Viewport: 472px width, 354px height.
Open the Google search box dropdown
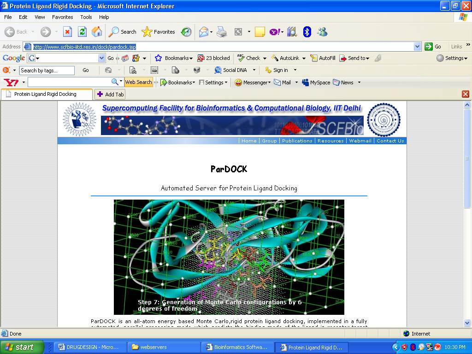102,58
